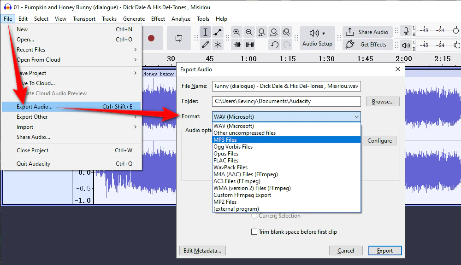Select M4A (AAC) Files (FFmpeg) option
This screenshot has width=461, height=265.
[286, 174]
